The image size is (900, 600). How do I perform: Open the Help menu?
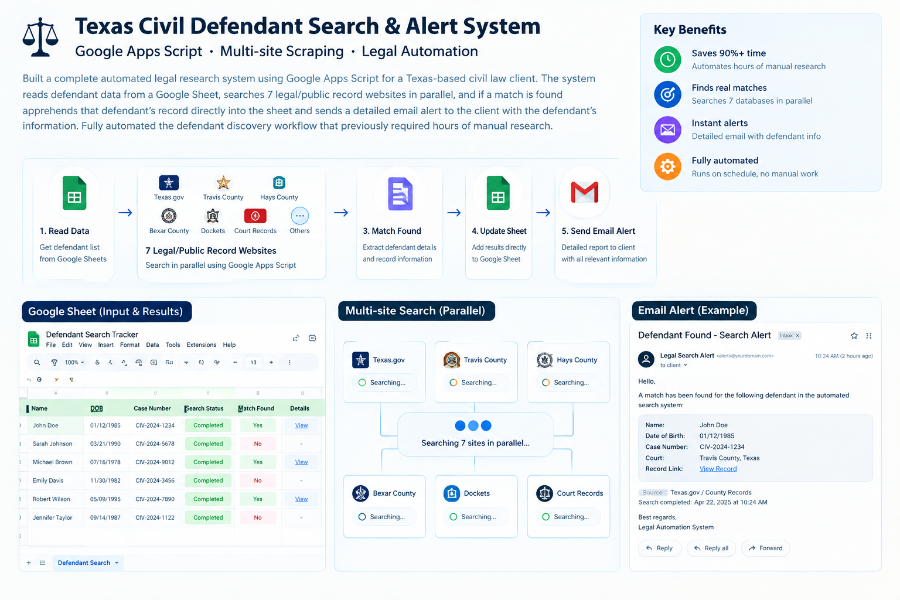point(229,345)
